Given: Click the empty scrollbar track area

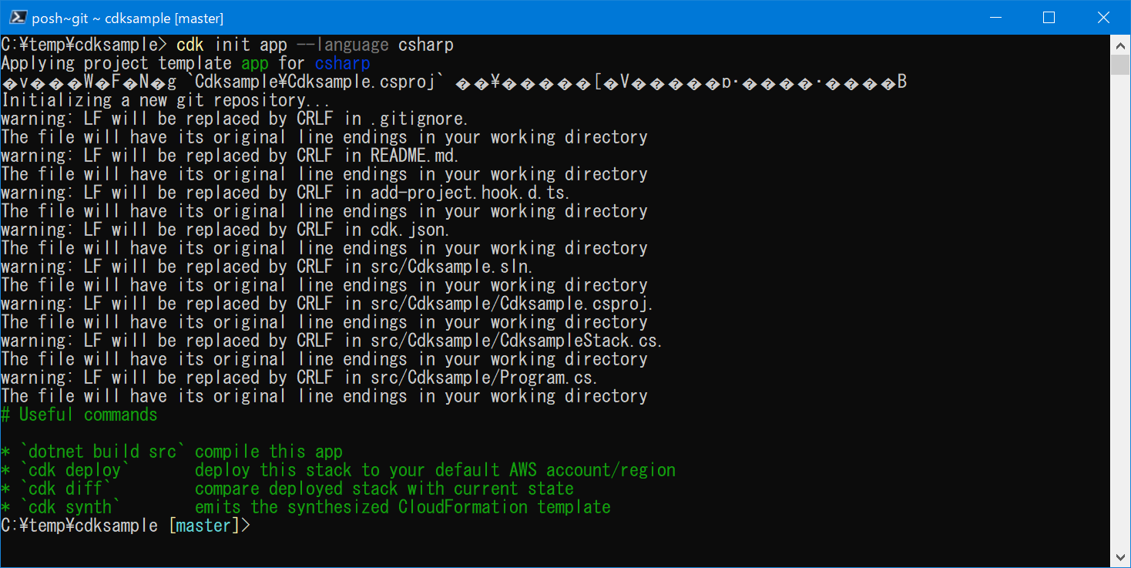Looking at the screenshot, I should (x=1122, y=308).
